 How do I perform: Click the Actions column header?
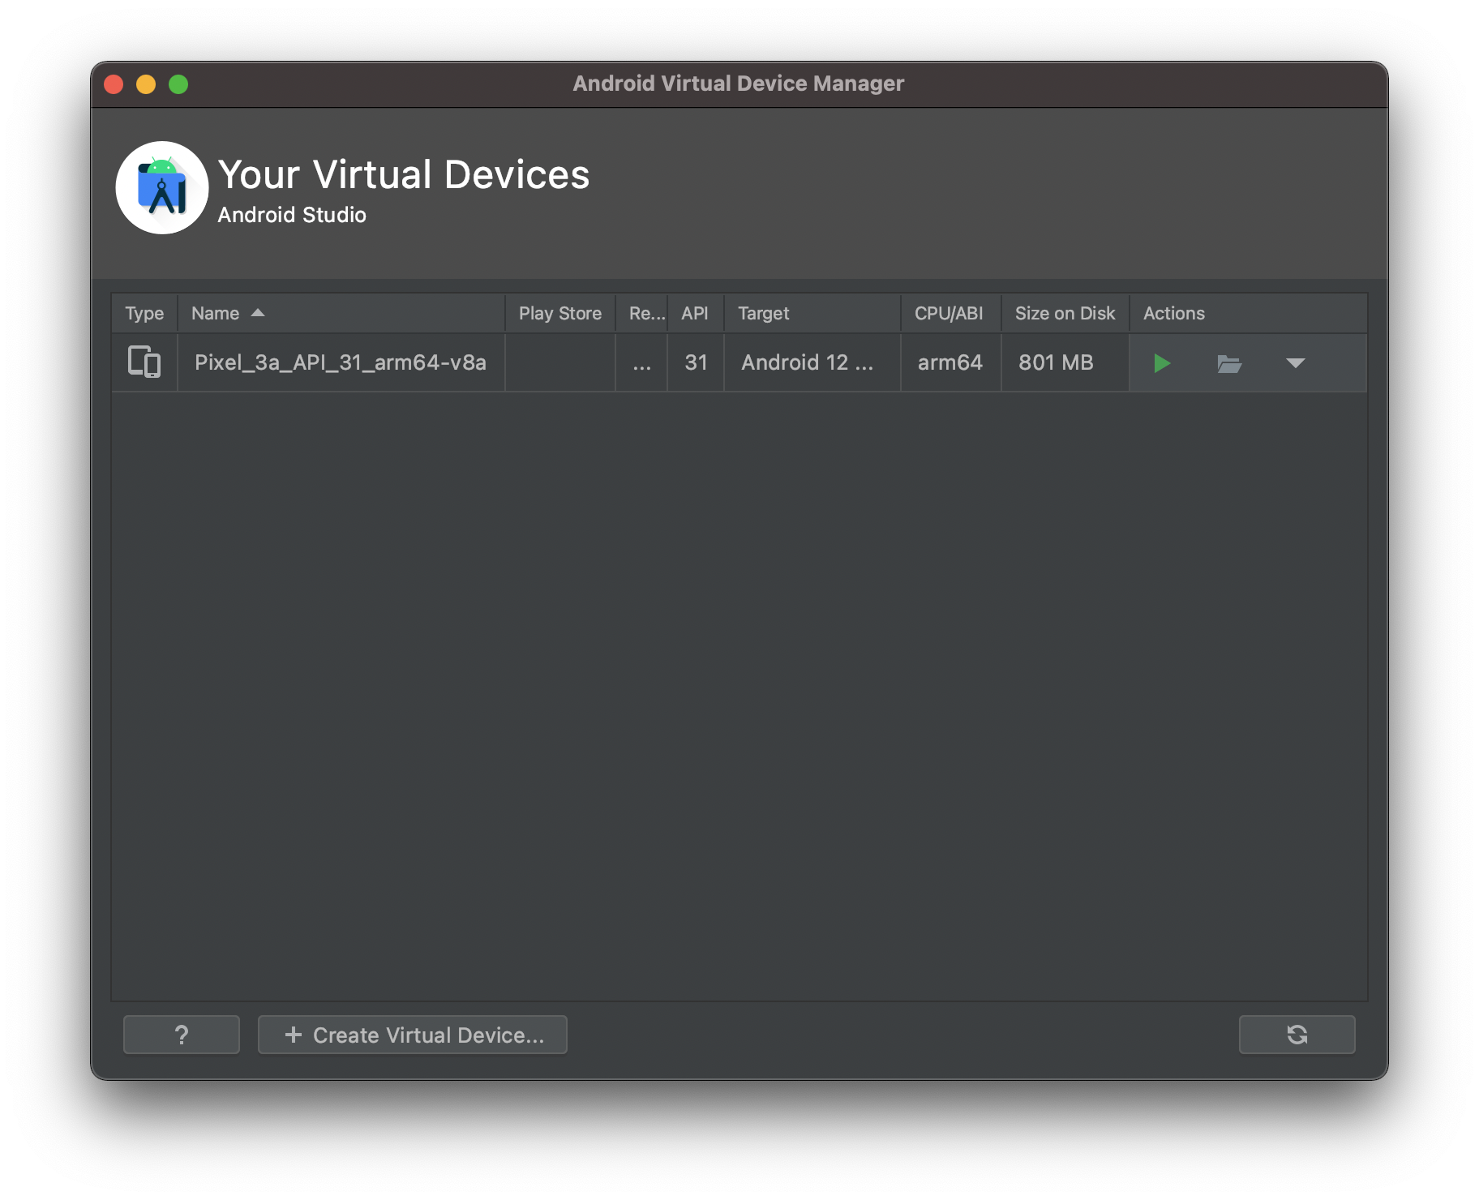[1248, 314]
